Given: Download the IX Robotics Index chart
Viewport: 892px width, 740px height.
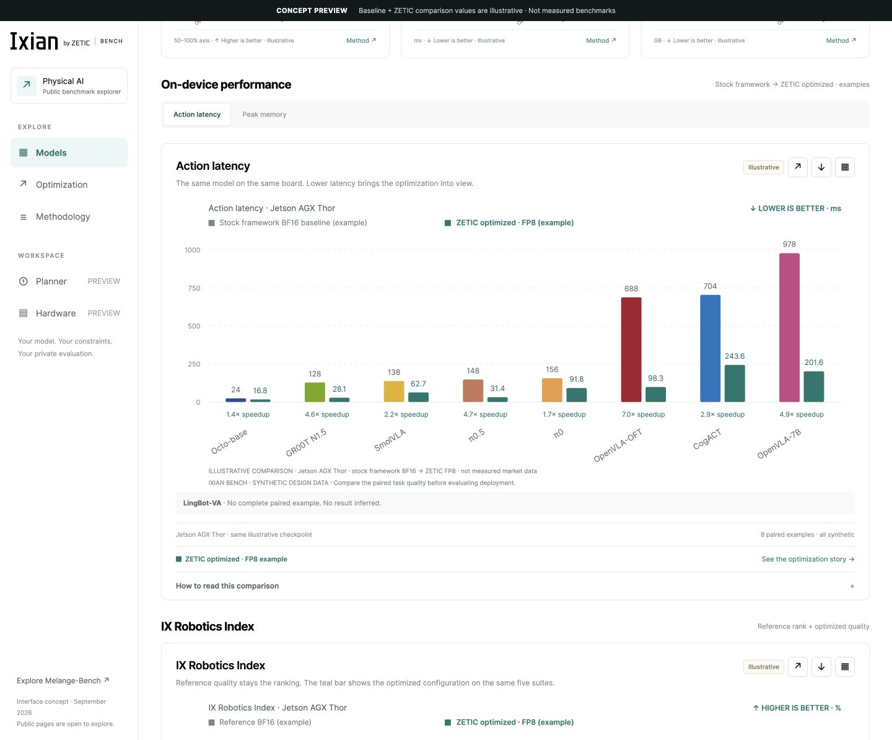Looking at the screenshot, I should (821, 666).
